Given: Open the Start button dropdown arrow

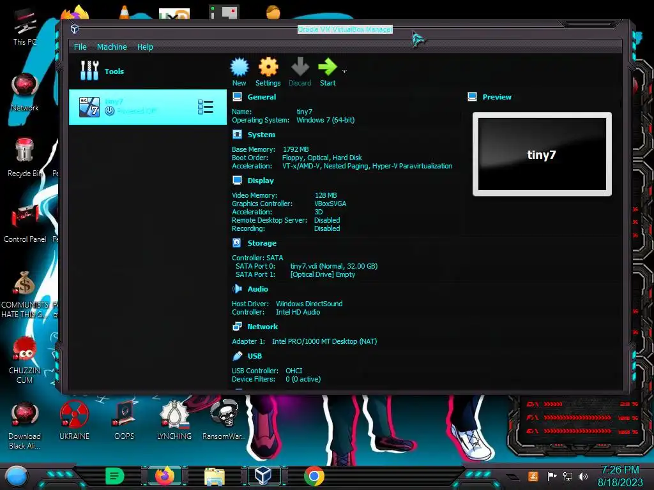Looking at the screenshot, I should click(344, 71).
